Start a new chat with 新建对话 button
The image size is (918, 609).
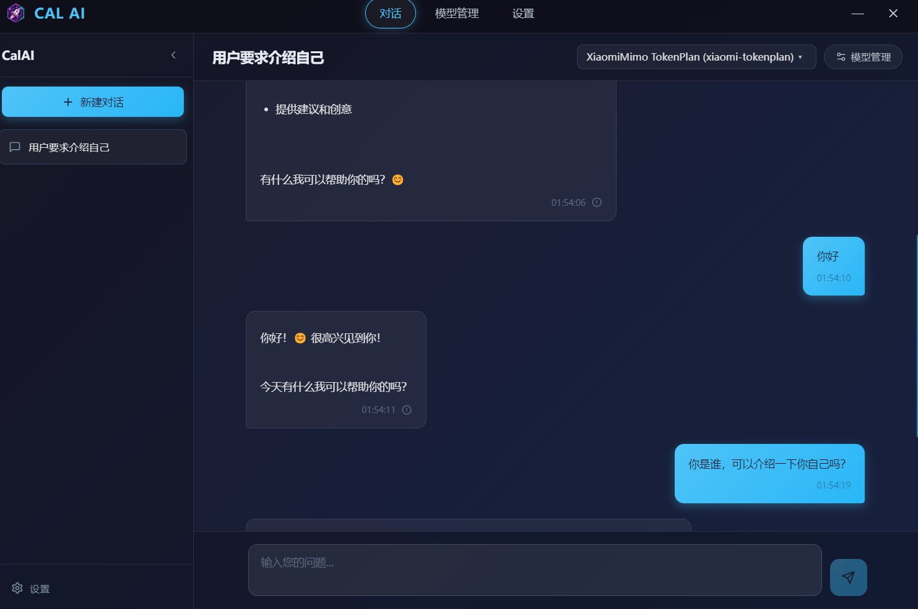coord(93,102)
